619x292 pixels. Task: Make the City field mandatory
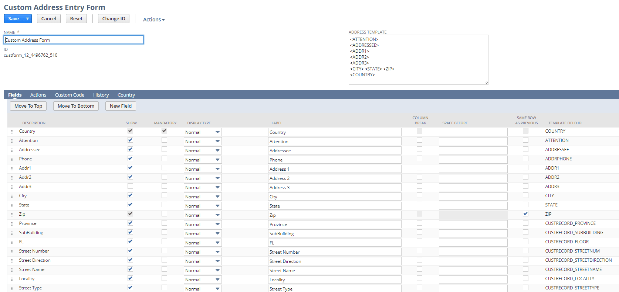click(164, 195)
